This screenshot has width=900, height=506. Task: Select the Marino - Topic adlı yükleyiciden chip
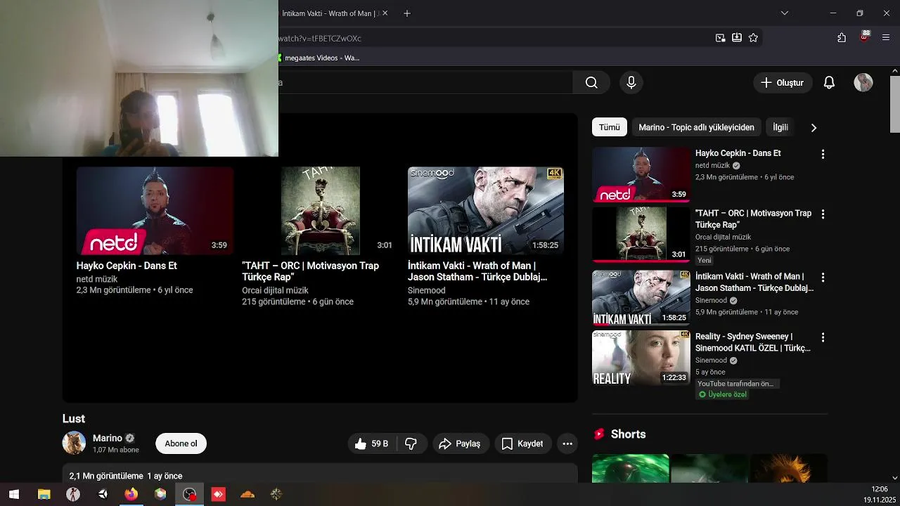(696, 127)
